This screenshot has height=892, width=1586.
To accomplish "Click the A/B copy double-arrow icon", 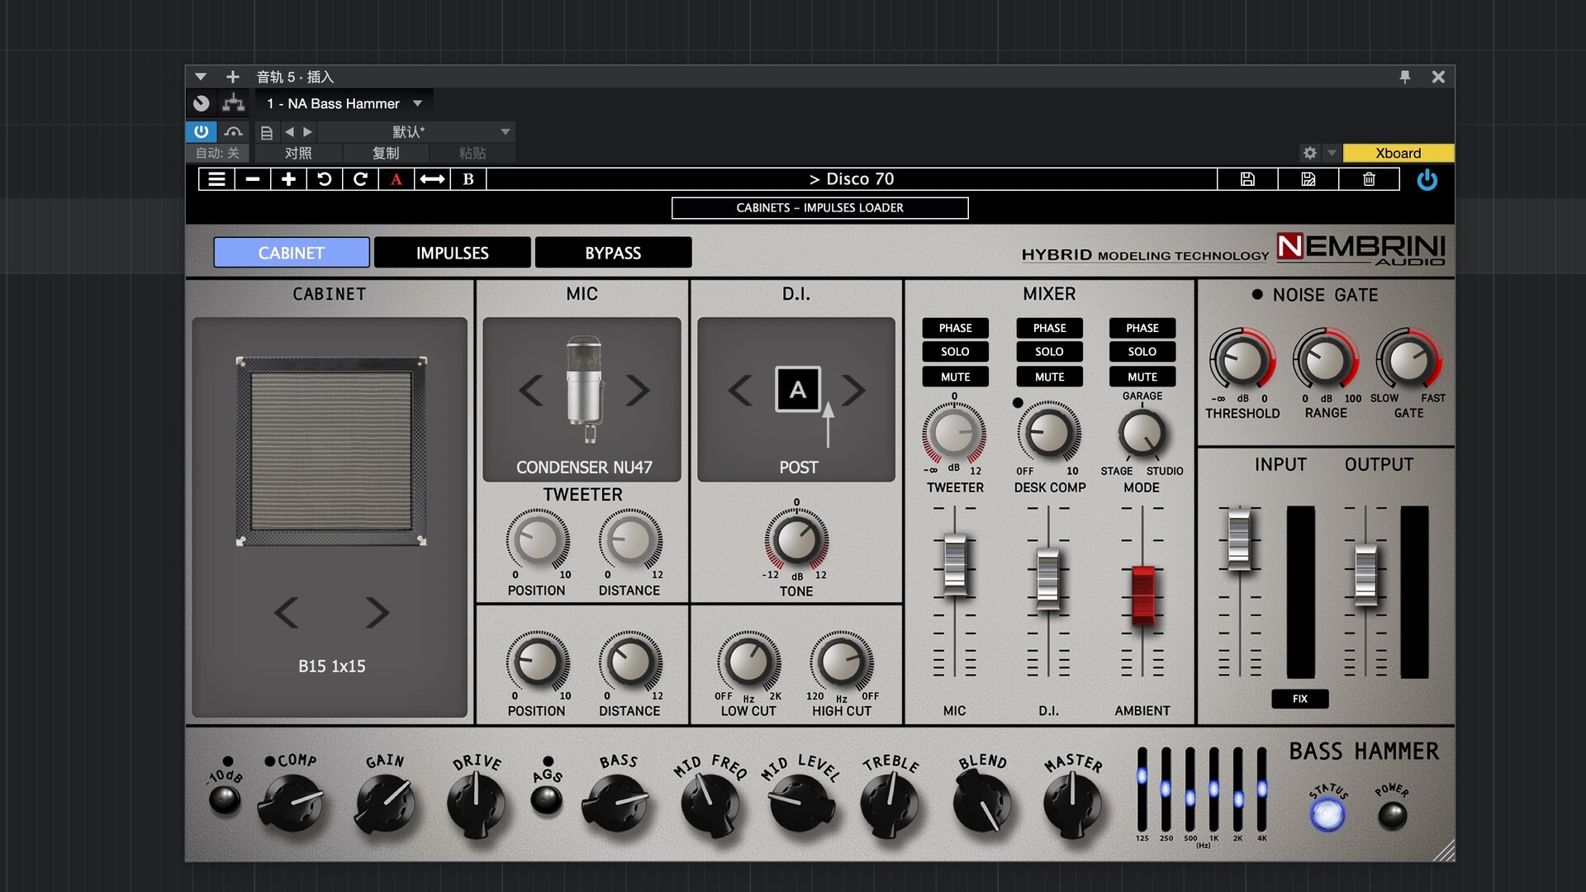I will coord(432,179).
